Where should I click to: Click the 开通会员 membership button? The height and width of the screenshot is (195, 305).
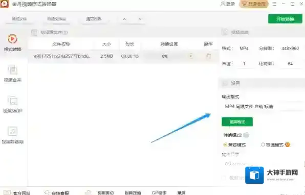pyautogui.click(x=254, y=4)
